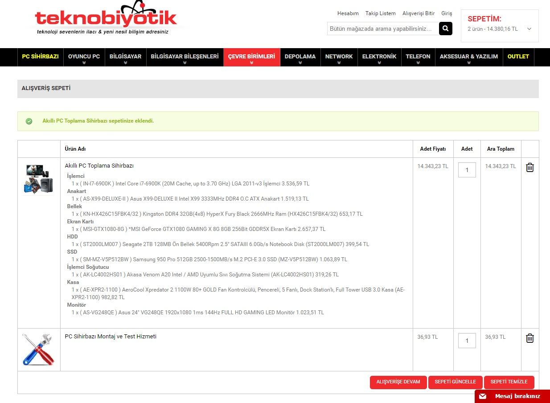Click the green success checkmark icon

pyautogui.click(x=29, y=121)
